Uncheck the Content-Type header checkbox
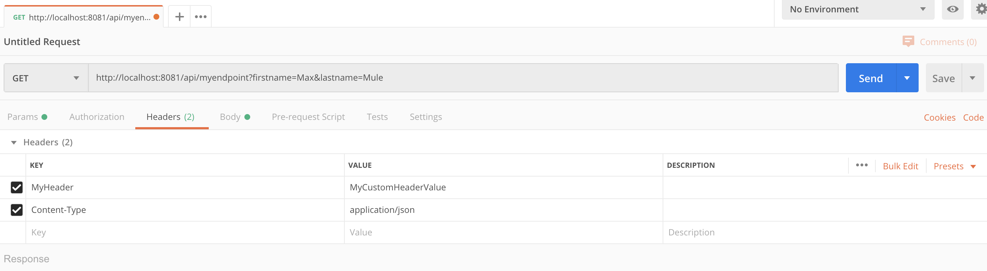Image resolution: width=987 pixels, height=271 pixels. (17, 210)
